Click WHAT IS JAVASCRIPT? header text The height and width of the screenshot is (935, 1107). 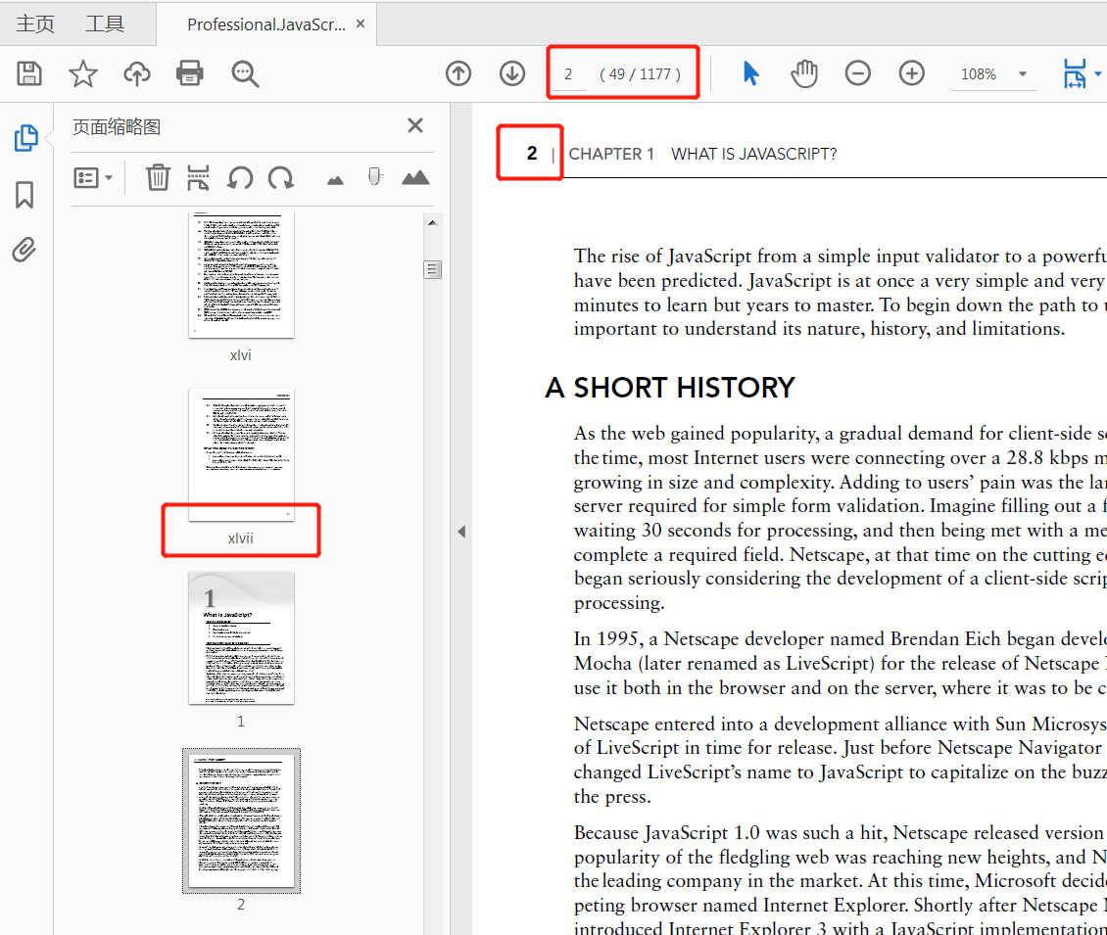[754, 154]
